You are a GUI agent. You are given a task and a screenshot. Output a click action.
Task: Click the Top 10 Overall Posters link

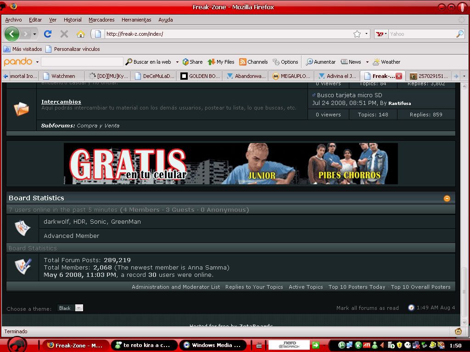(420, 287)
